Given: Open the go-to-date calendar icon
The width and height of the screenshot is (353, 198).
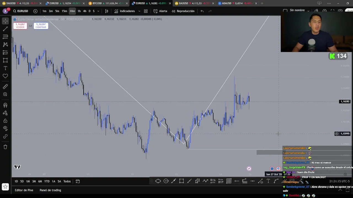Looking at the screenshot, I should [x=78, y=181].
